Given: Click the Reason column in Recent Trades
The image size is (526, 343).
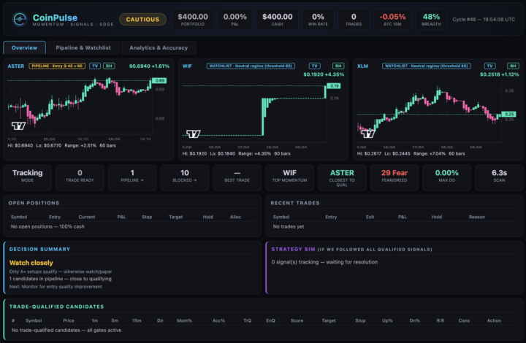Looking at the screenshot, I should pyautogui.click(x=476, y=217).
